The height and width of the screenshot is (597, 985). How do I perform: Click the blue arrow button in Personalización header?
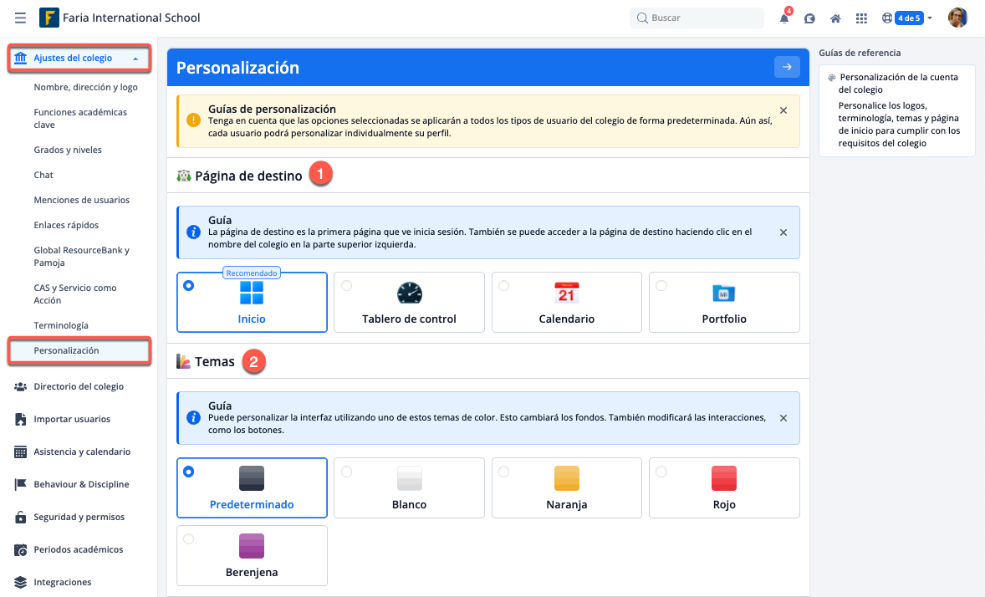point(787,68)
